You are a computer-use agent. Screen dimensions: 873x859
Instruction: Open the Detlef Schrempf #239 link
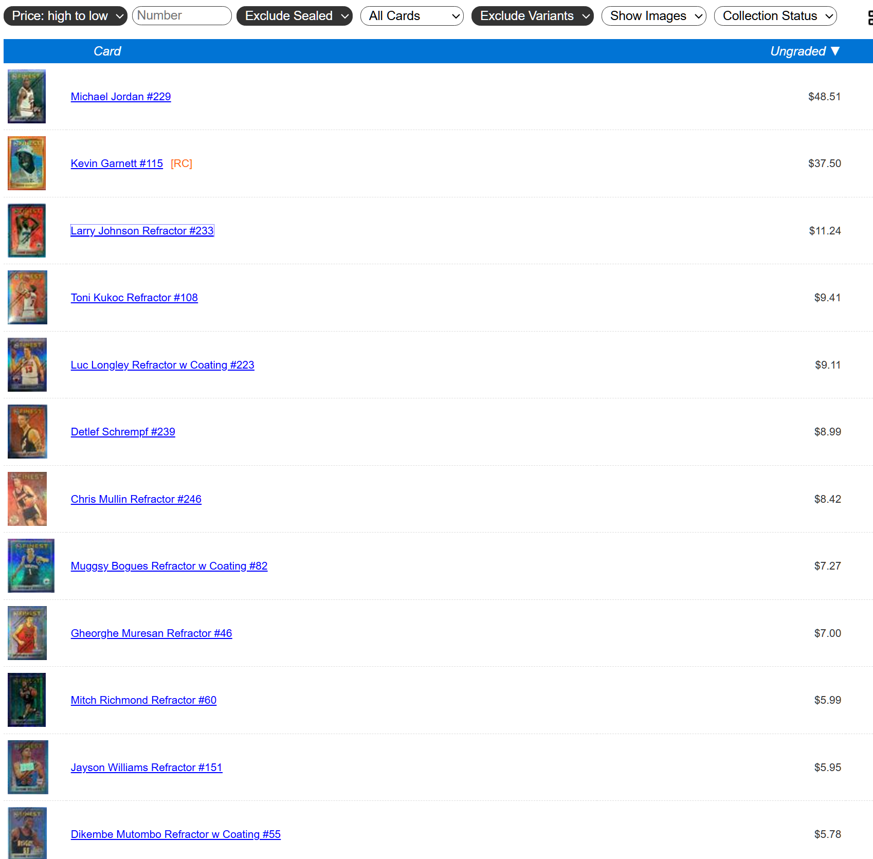[123, 432]
